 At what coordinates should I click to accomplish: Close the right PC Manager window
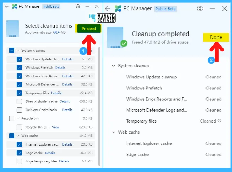[x=225, y=8]
